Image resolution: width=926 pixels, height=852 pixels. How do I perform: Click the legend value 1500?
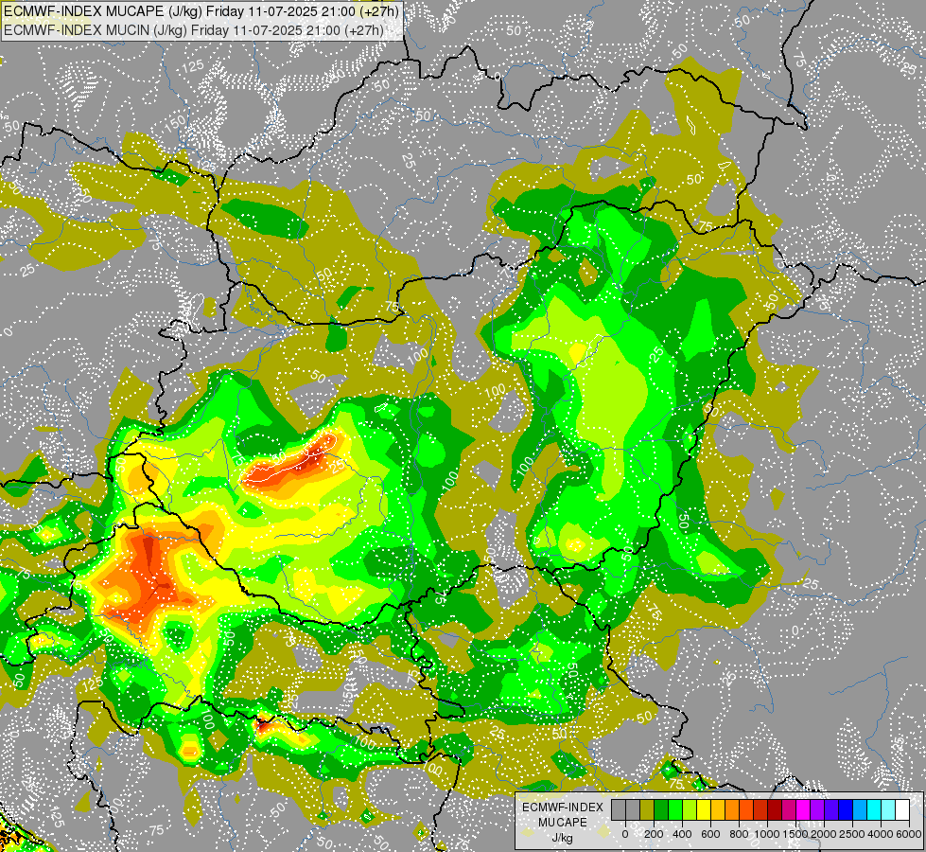(795, 834)
